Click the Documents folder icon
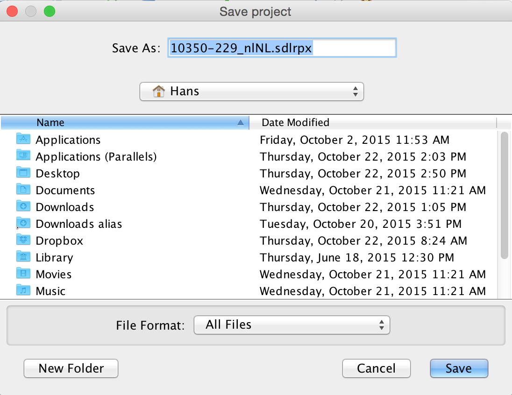 click(23, 190)
